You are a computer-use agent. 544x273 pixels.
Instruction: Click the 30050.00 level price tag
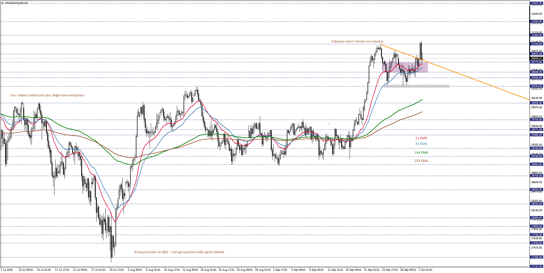536,103
